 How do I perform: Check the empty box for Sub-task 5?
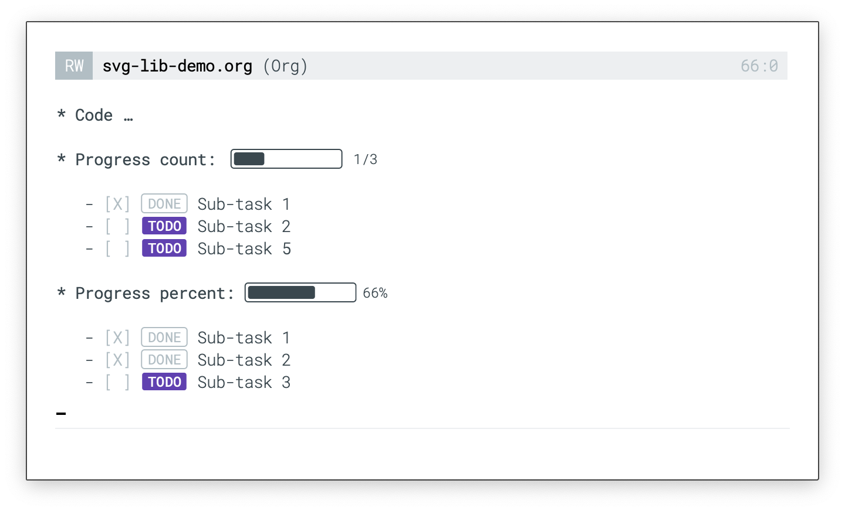coord(117,248)
